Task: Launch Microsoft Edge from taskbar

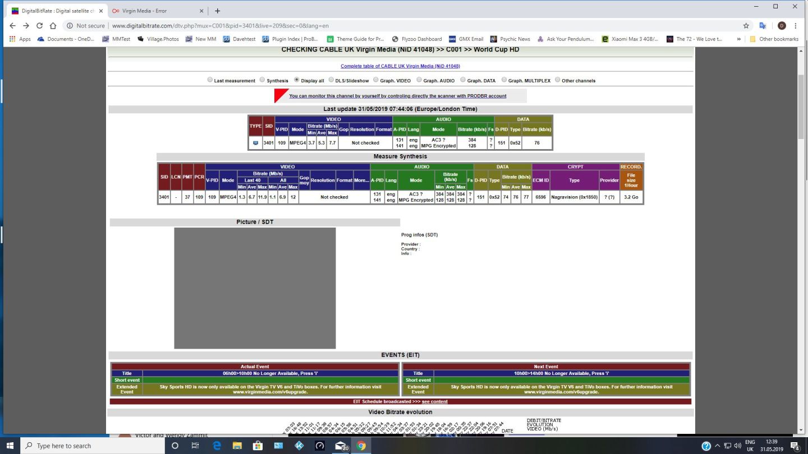Action: pos(217,446)
